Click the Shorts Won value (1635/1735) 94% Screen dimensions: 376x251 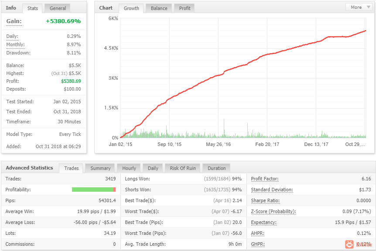coord(223,190)
